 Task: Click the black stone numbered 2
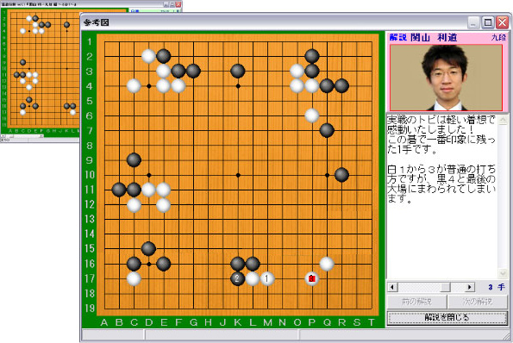point(237,278)
